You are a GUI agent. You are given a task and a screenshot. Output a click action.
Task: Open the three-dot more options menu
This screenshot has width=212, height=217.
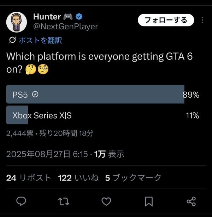[202, 20]
